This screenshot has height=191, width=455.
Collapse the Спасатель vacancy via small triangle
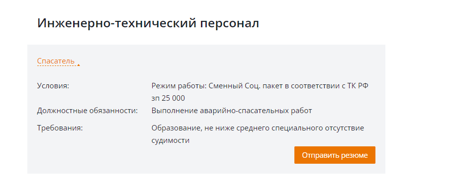[79, 65]
